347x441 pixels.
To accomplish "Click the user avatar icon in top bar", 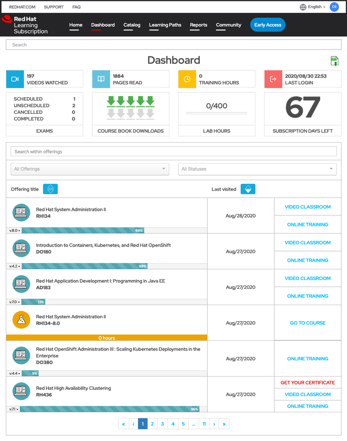I will [x=334, y=7].
